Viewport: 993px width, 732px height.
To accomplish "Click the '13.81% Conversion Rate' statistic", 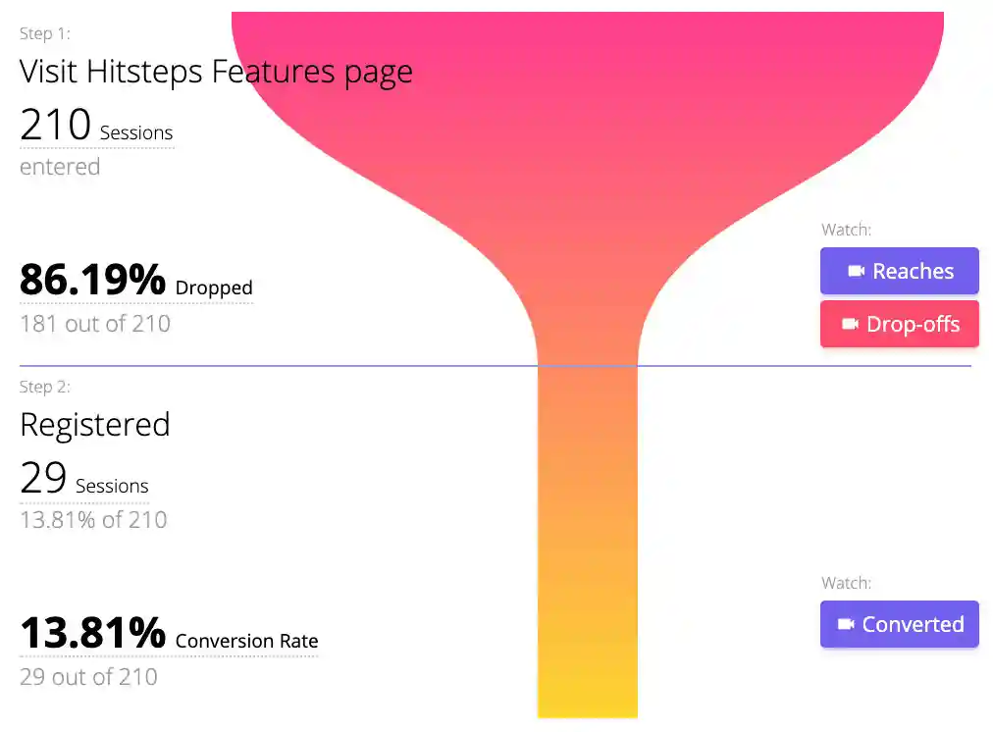I will [169, 635].
